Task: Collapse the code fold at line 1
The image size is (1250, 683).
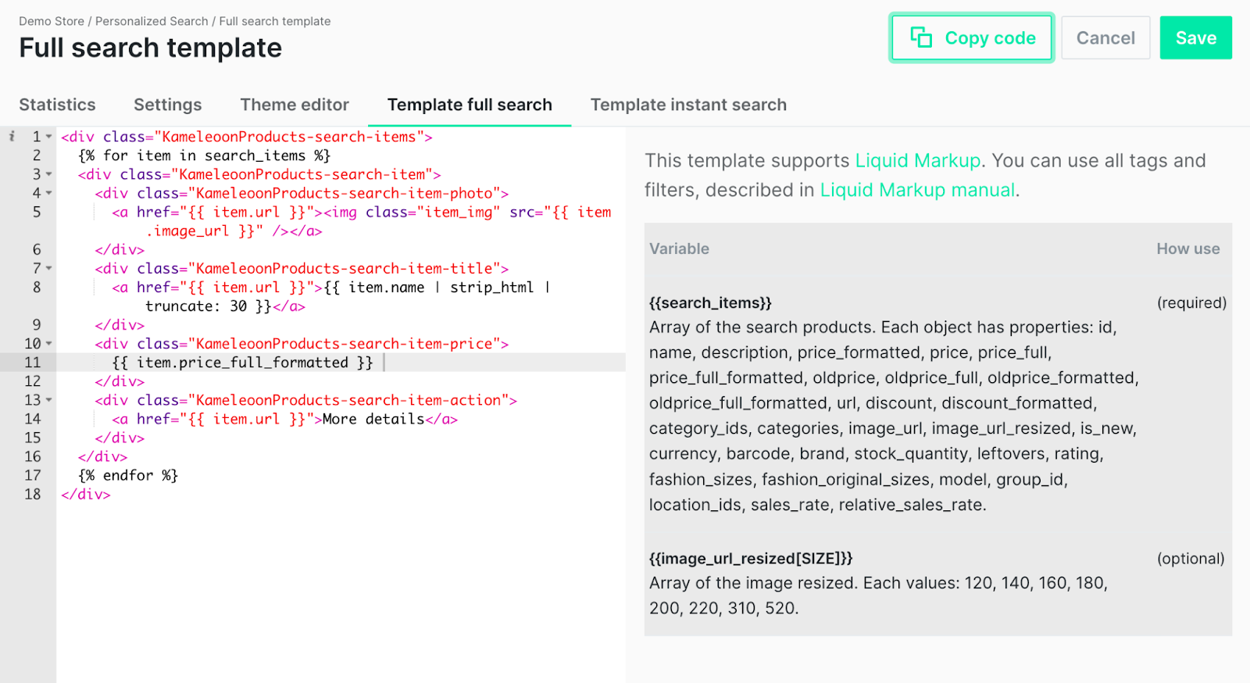Action: click(x=48, y=137)
